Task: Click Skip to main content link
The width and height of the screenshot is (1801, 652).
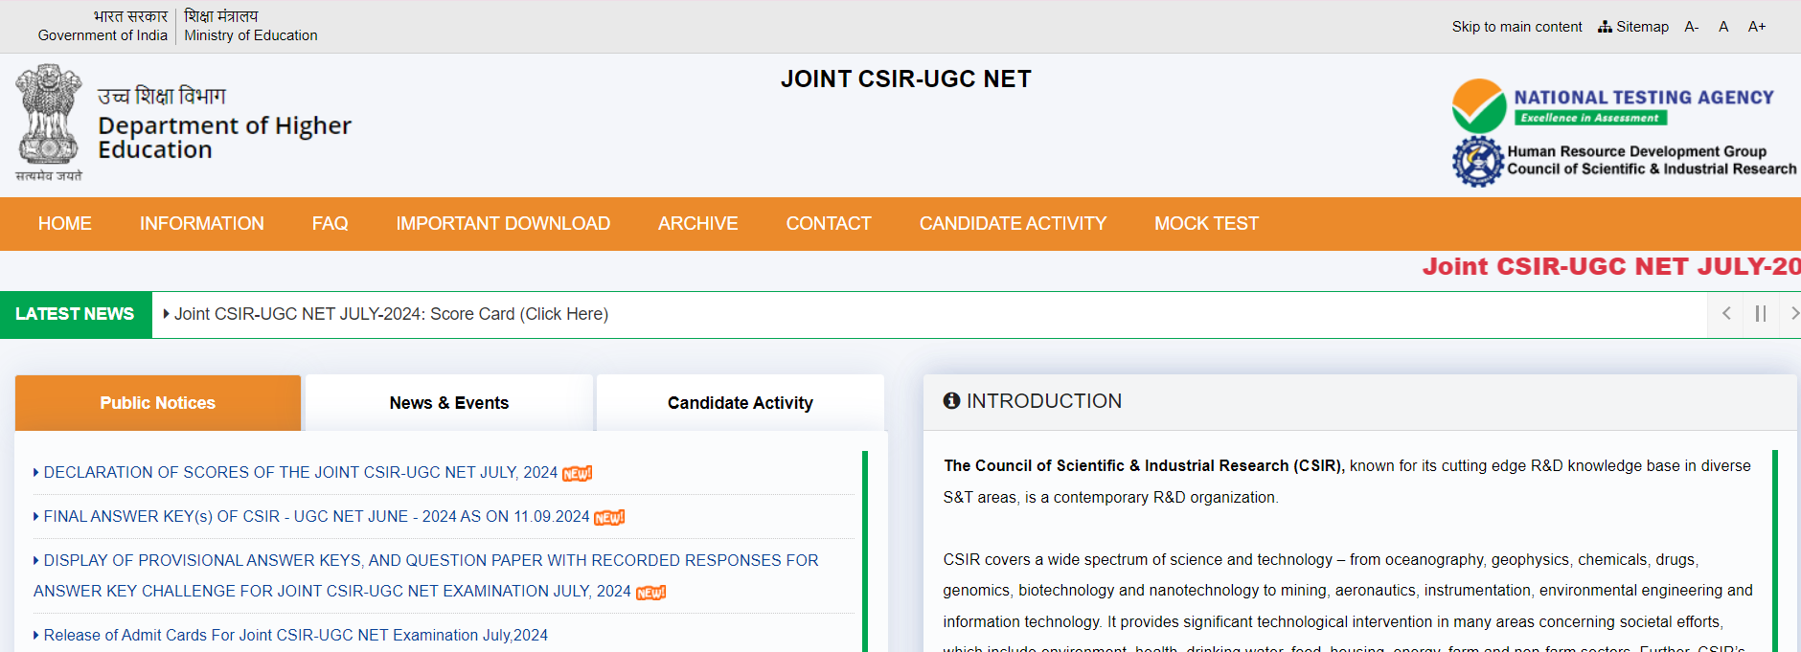Action: pyautogui.click(x=1516, y=27)
